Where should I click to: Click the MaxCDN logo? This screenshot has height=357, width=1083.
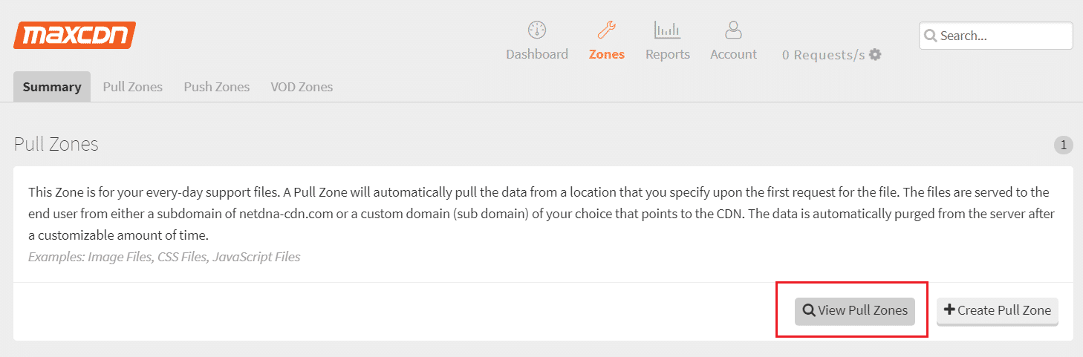pos(74,35)
